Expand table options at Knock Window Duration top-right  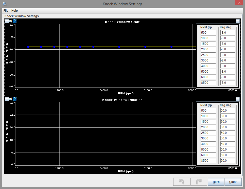(x=238, y=99)
